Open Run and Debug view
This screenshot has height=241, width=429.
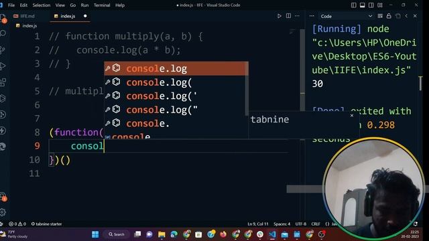click(x=3, y=66)
